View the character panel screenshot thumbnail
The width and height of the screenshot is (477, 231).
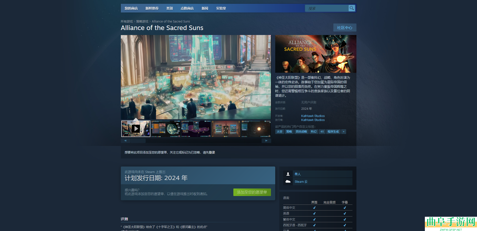click(x=226, y=129)
